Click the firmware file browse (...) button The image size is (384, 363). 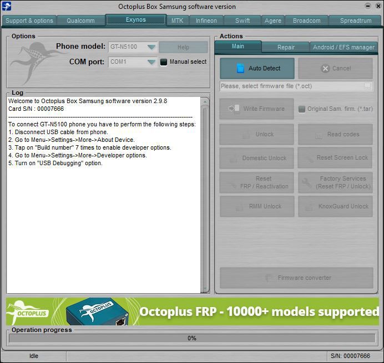click(367, 86)
